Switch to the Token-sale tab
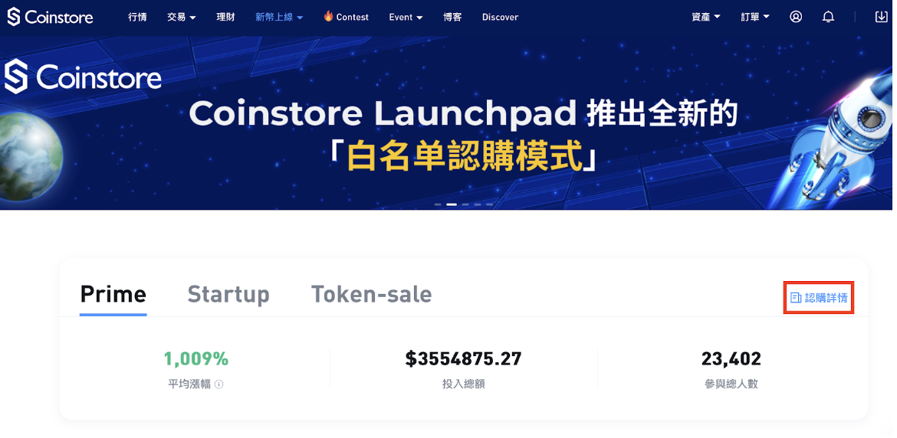Viewport: 897px width, 438px height. click(x=371, y=295)
